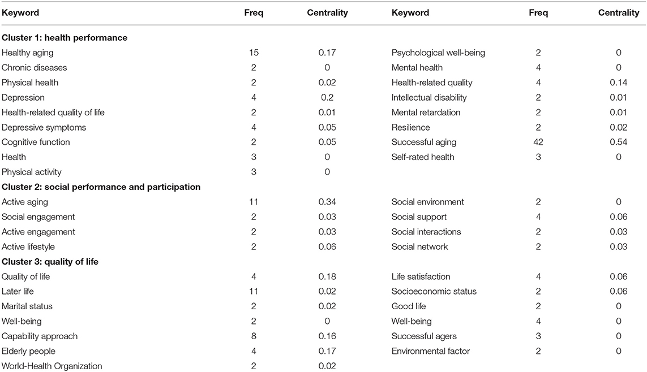The image size is (647, 372).
Task: Click the frequency value 42
Action: tap(538, 142)
